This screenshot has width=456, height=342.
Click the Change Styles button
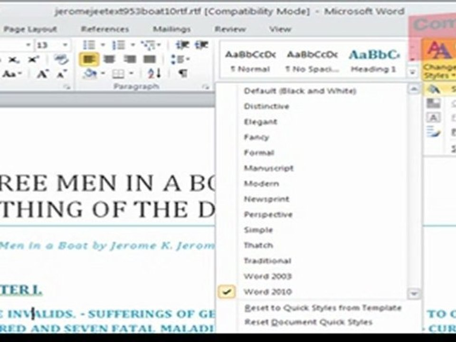(439, 60)
